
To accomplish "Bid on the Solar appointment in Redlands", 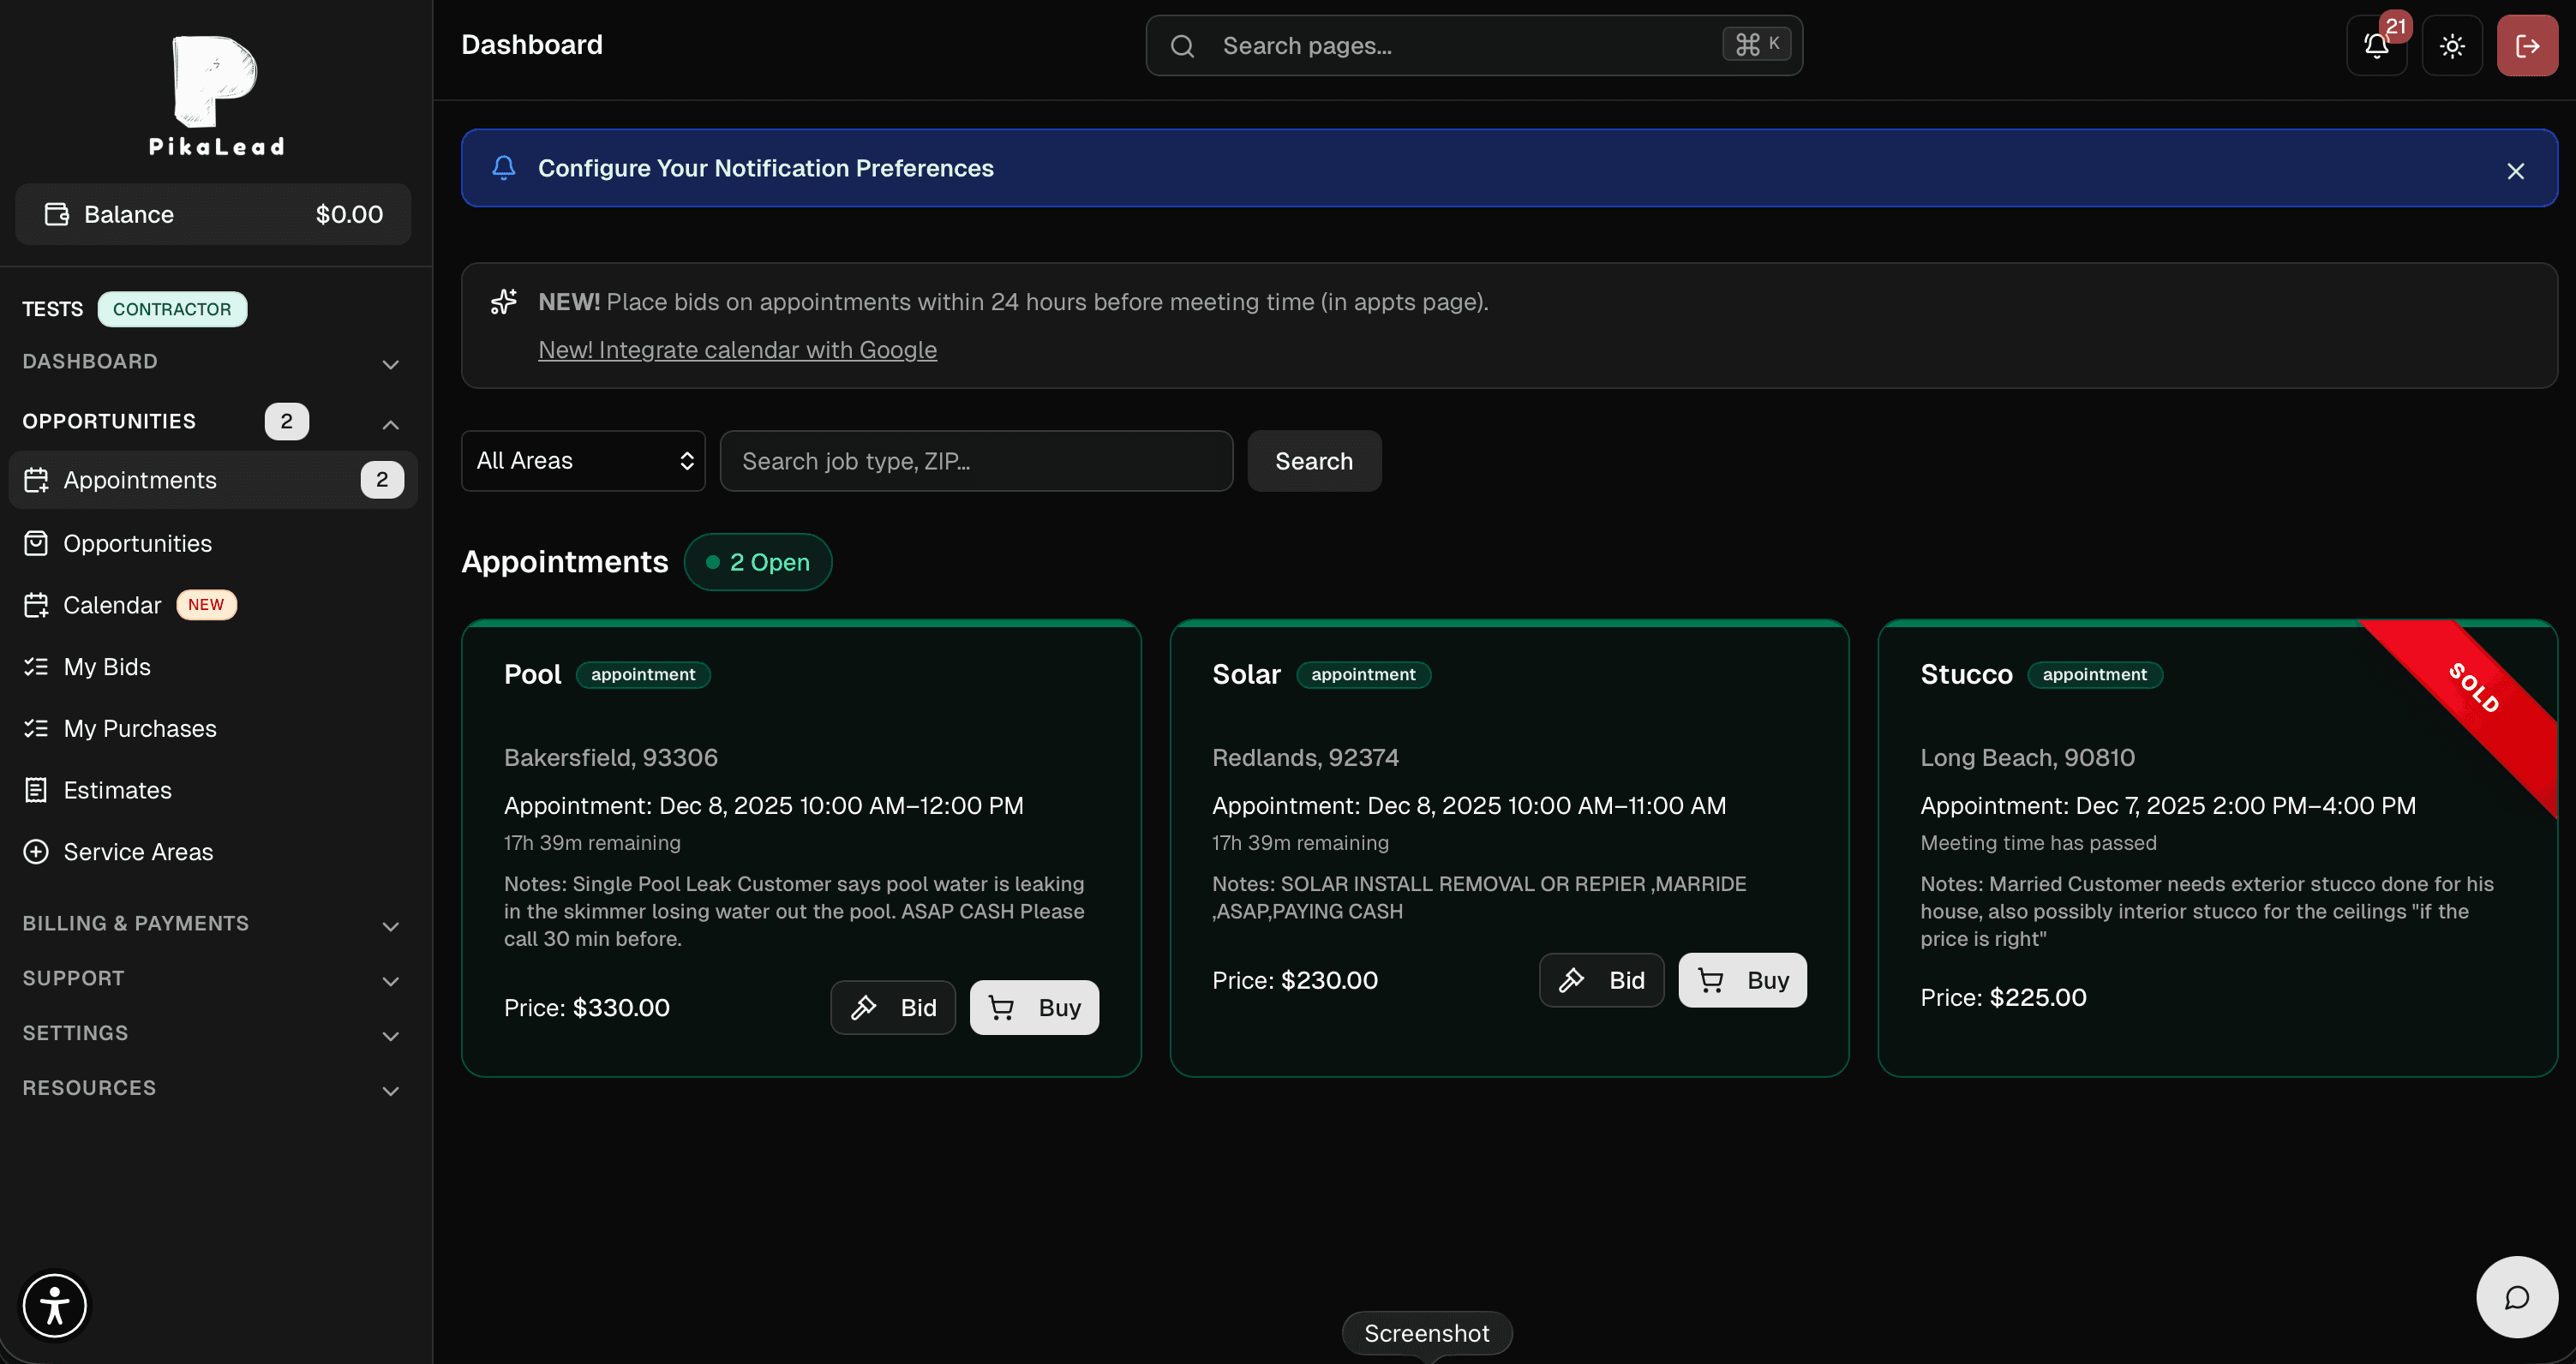I will point(1600,980).
